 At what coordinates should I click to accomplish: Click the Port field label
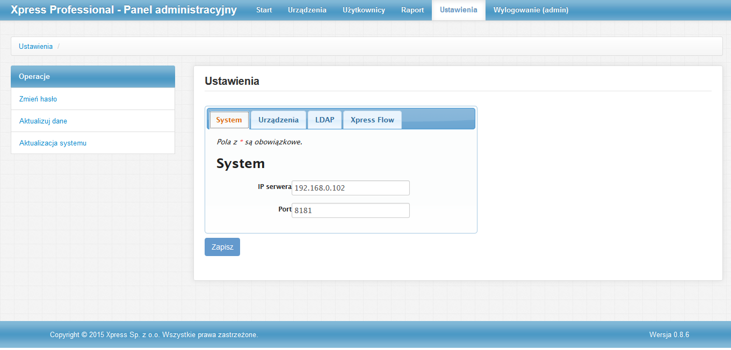[285, 209]
